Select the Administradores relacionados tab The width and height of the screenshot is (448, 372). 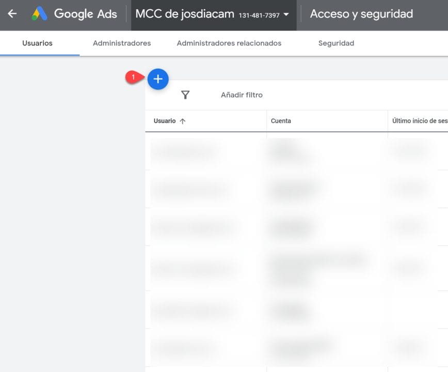(x=229, y=43)
